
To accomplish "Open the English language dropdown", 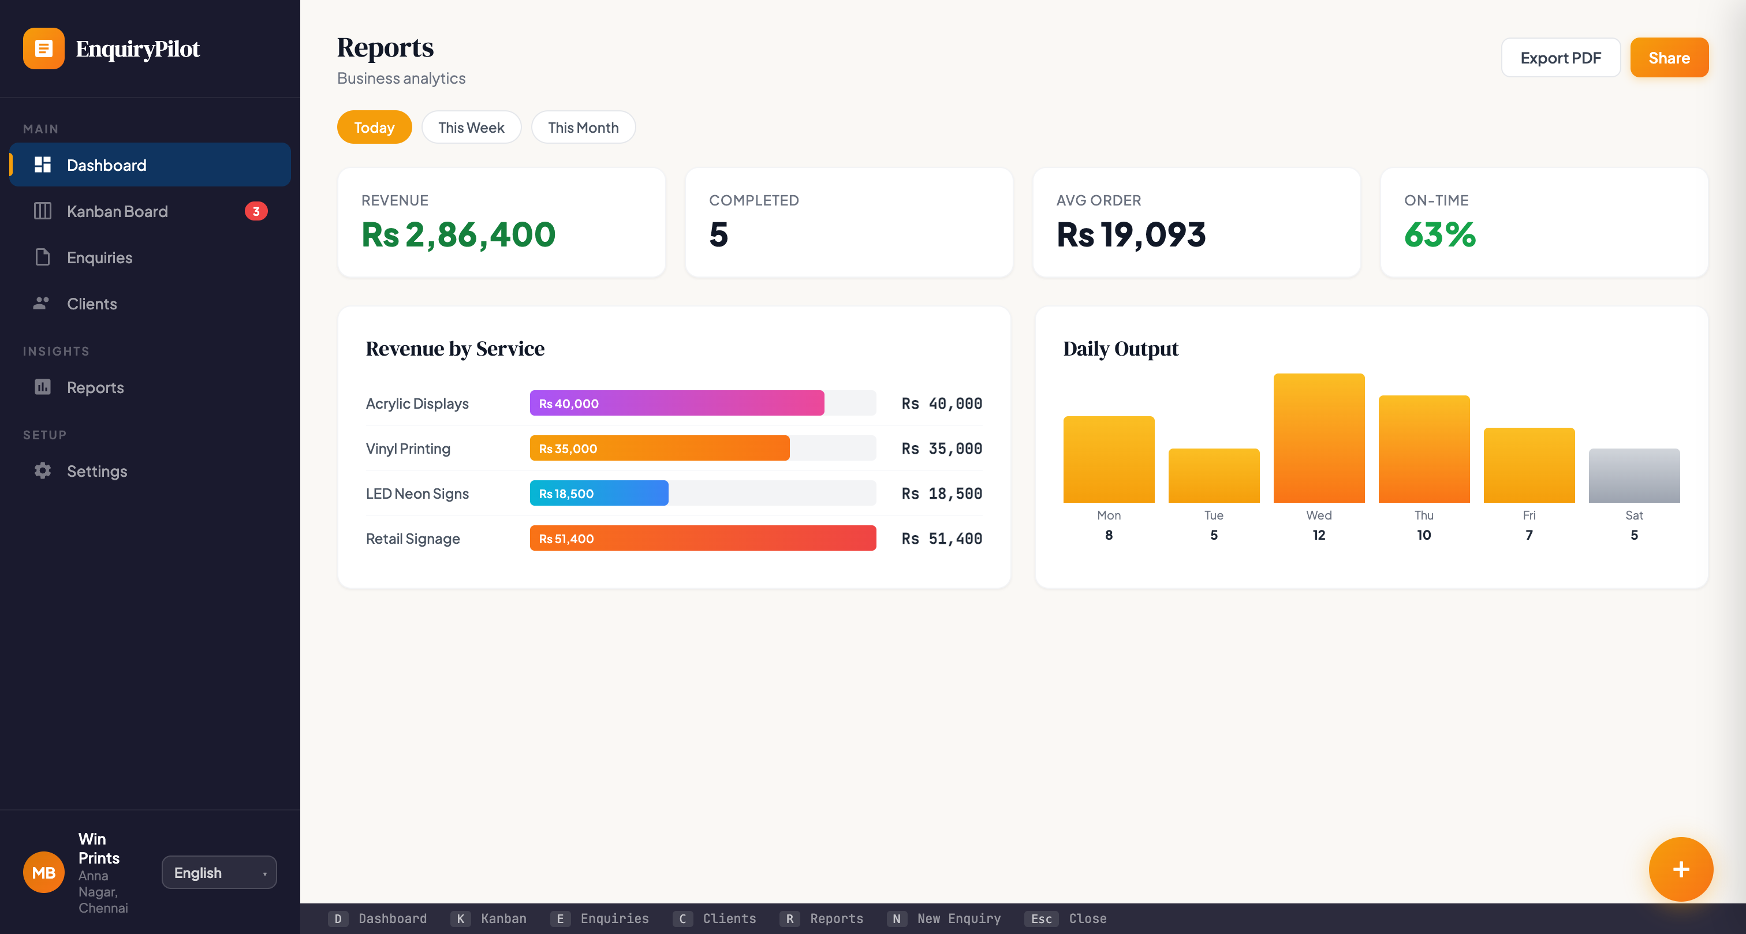I will click(x=218, y=872).
